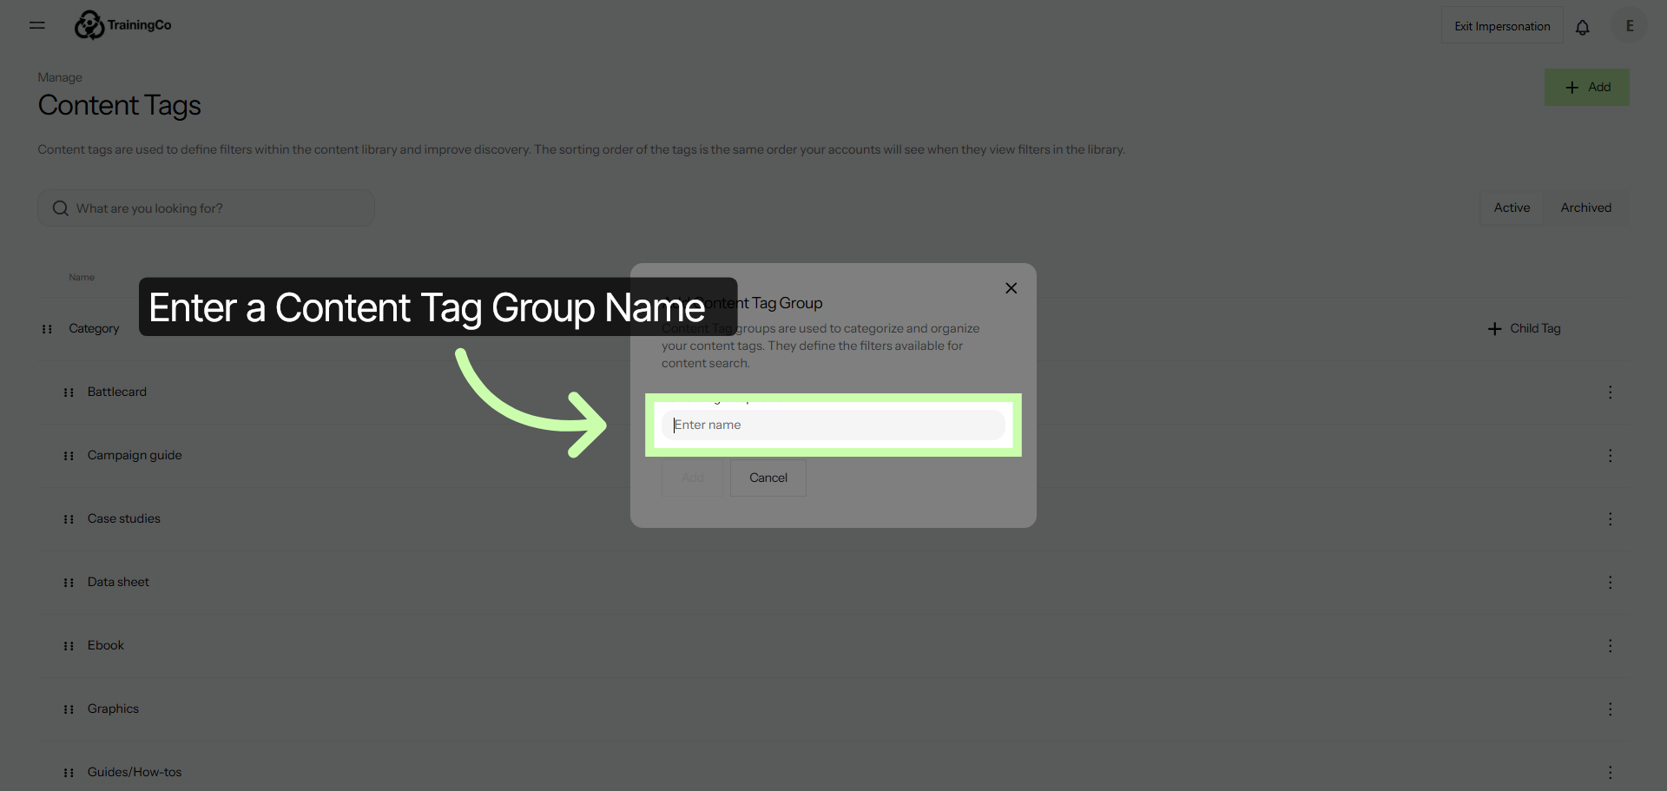Open the user avatar E menu

(x=1630, y=26)
